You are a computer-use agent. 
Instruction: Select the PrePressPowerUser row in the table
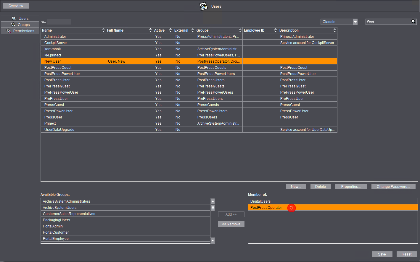click(x=61, y=92)
